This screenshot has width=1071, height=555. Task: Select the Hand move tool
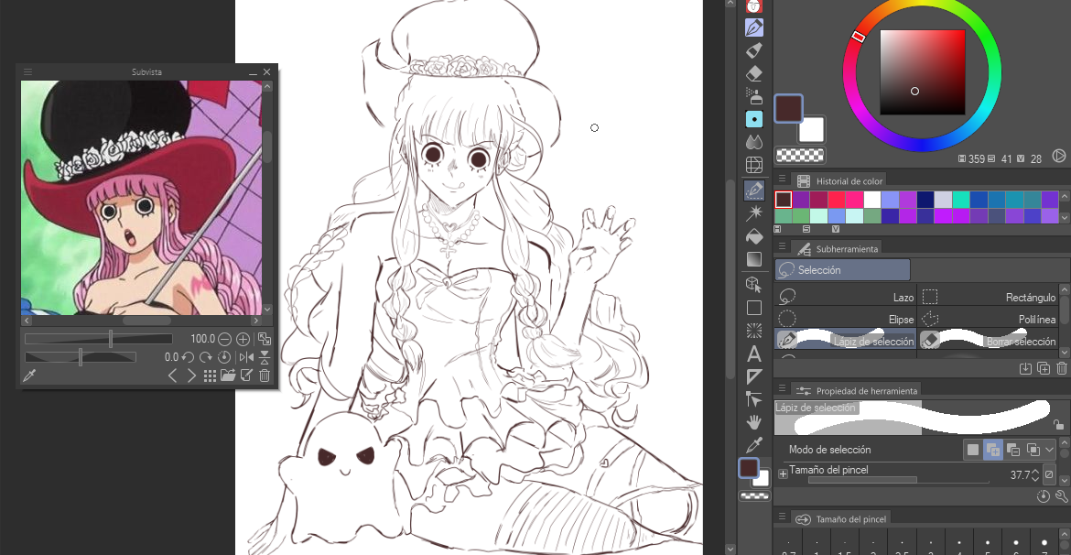[754, 422]
